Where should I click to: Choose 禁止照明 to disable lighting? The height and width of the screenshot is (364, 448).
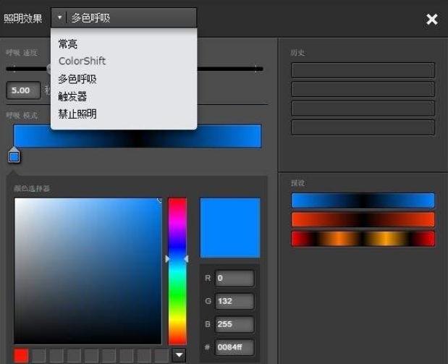77,114
